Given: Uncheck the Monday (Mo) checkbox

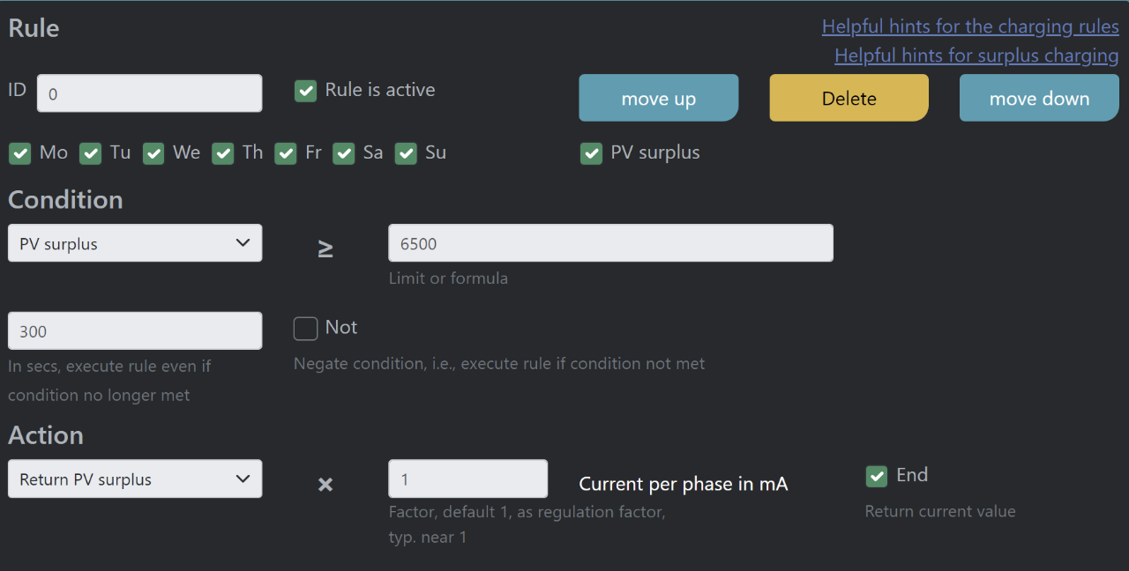Looking at the screenshot, I should pyautogui.click(x=19, y=153).
